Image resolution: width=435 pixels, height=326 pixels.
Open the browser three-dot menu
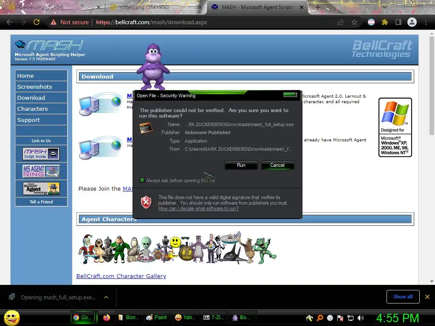[x=426, y=22]
